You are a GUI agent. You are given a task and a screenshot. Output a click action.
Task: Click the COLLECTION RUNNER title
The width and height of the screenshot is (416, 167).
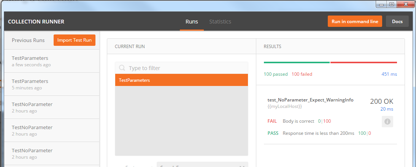[36, 22]
